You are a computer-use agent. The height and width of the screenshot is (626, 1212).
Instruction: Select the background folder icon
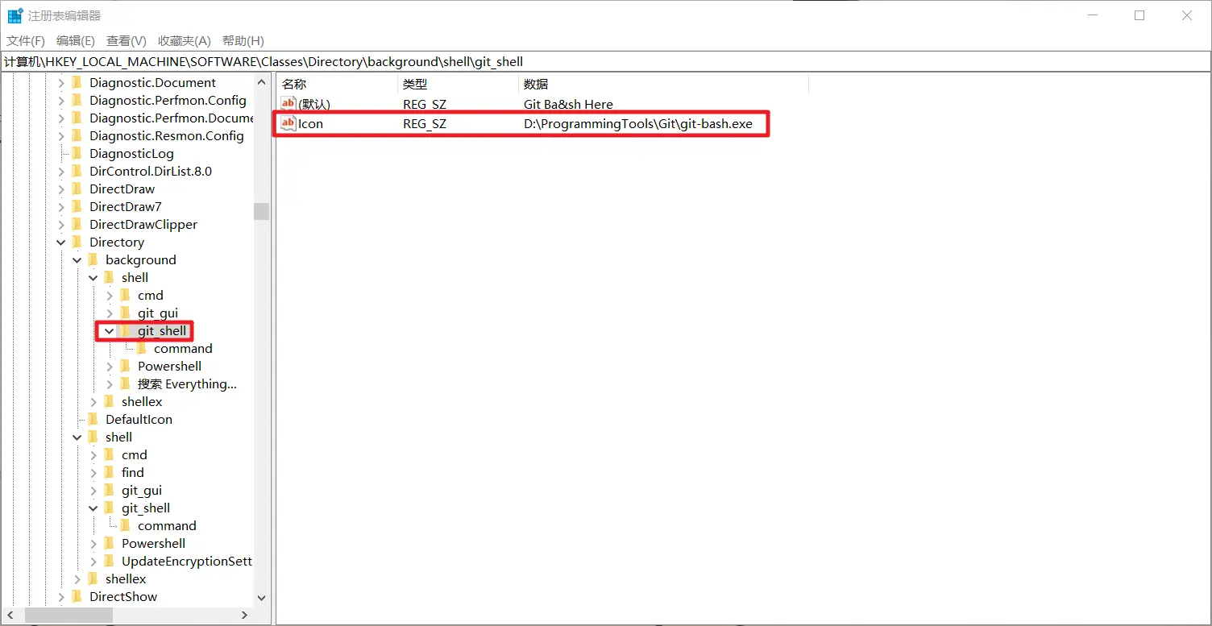point(93,259)
